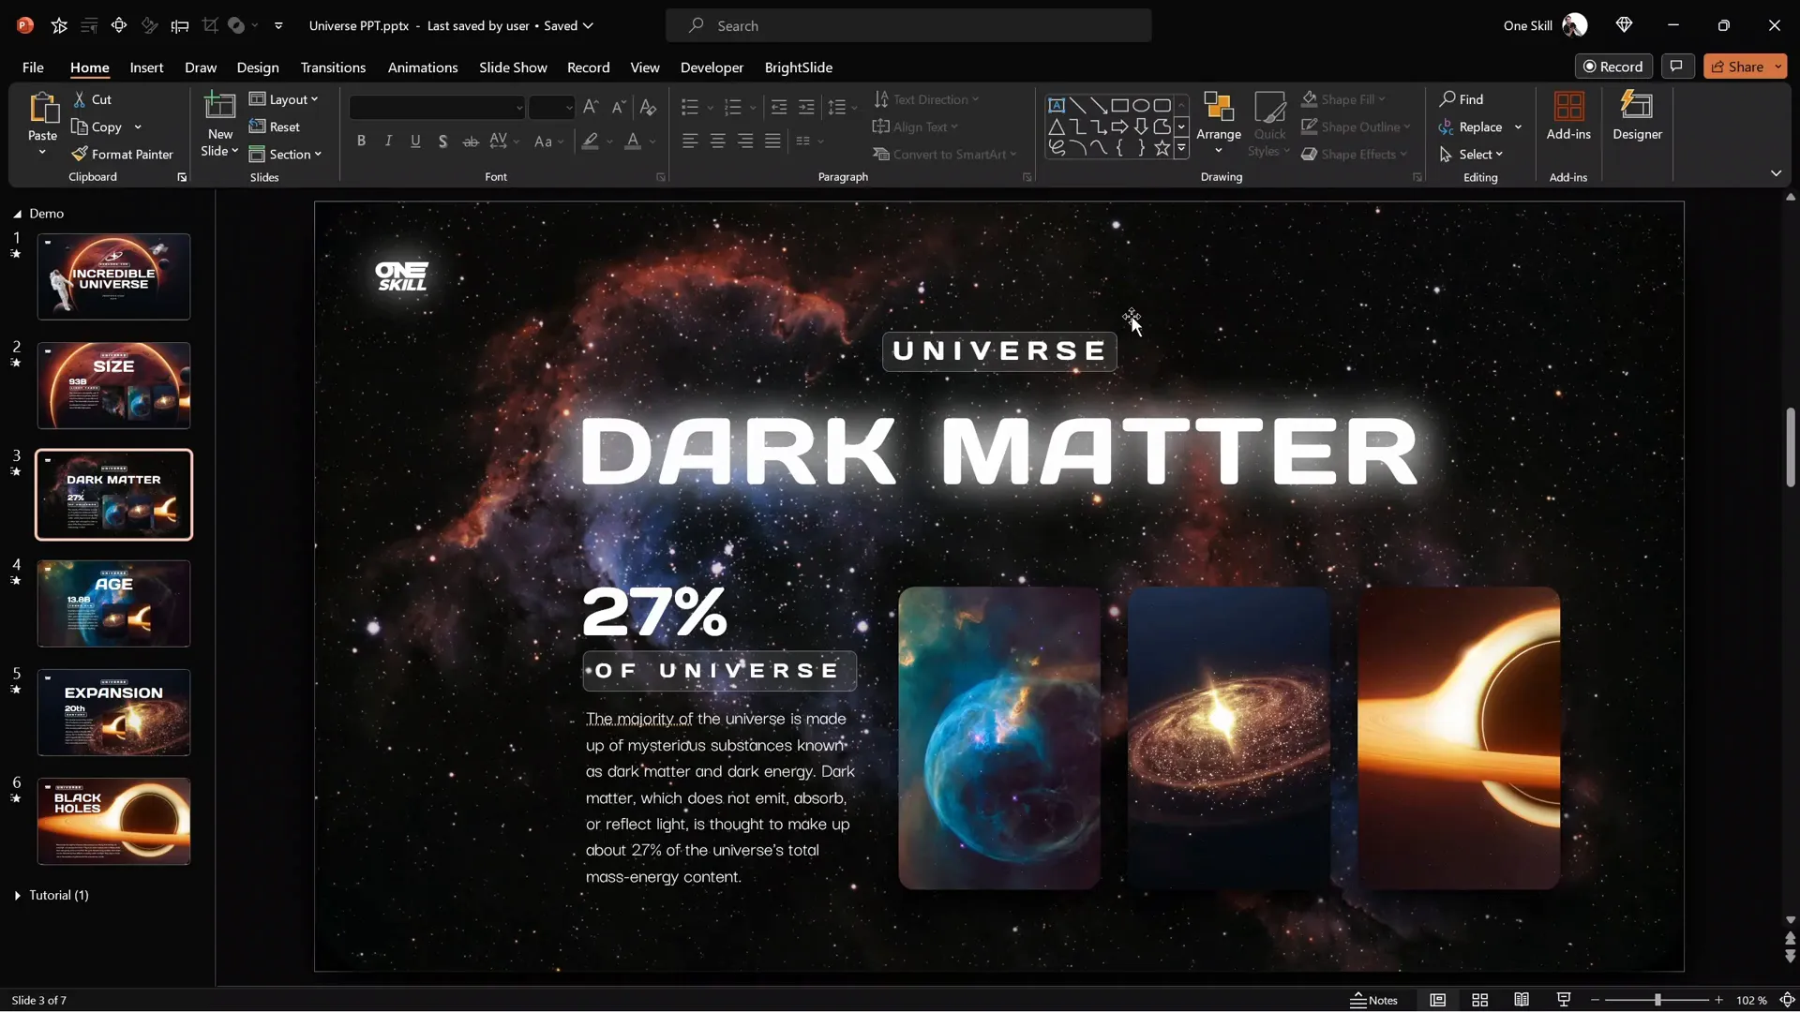Open font size combo box
Screen dimensions: 1800x1012
point(551,108)
